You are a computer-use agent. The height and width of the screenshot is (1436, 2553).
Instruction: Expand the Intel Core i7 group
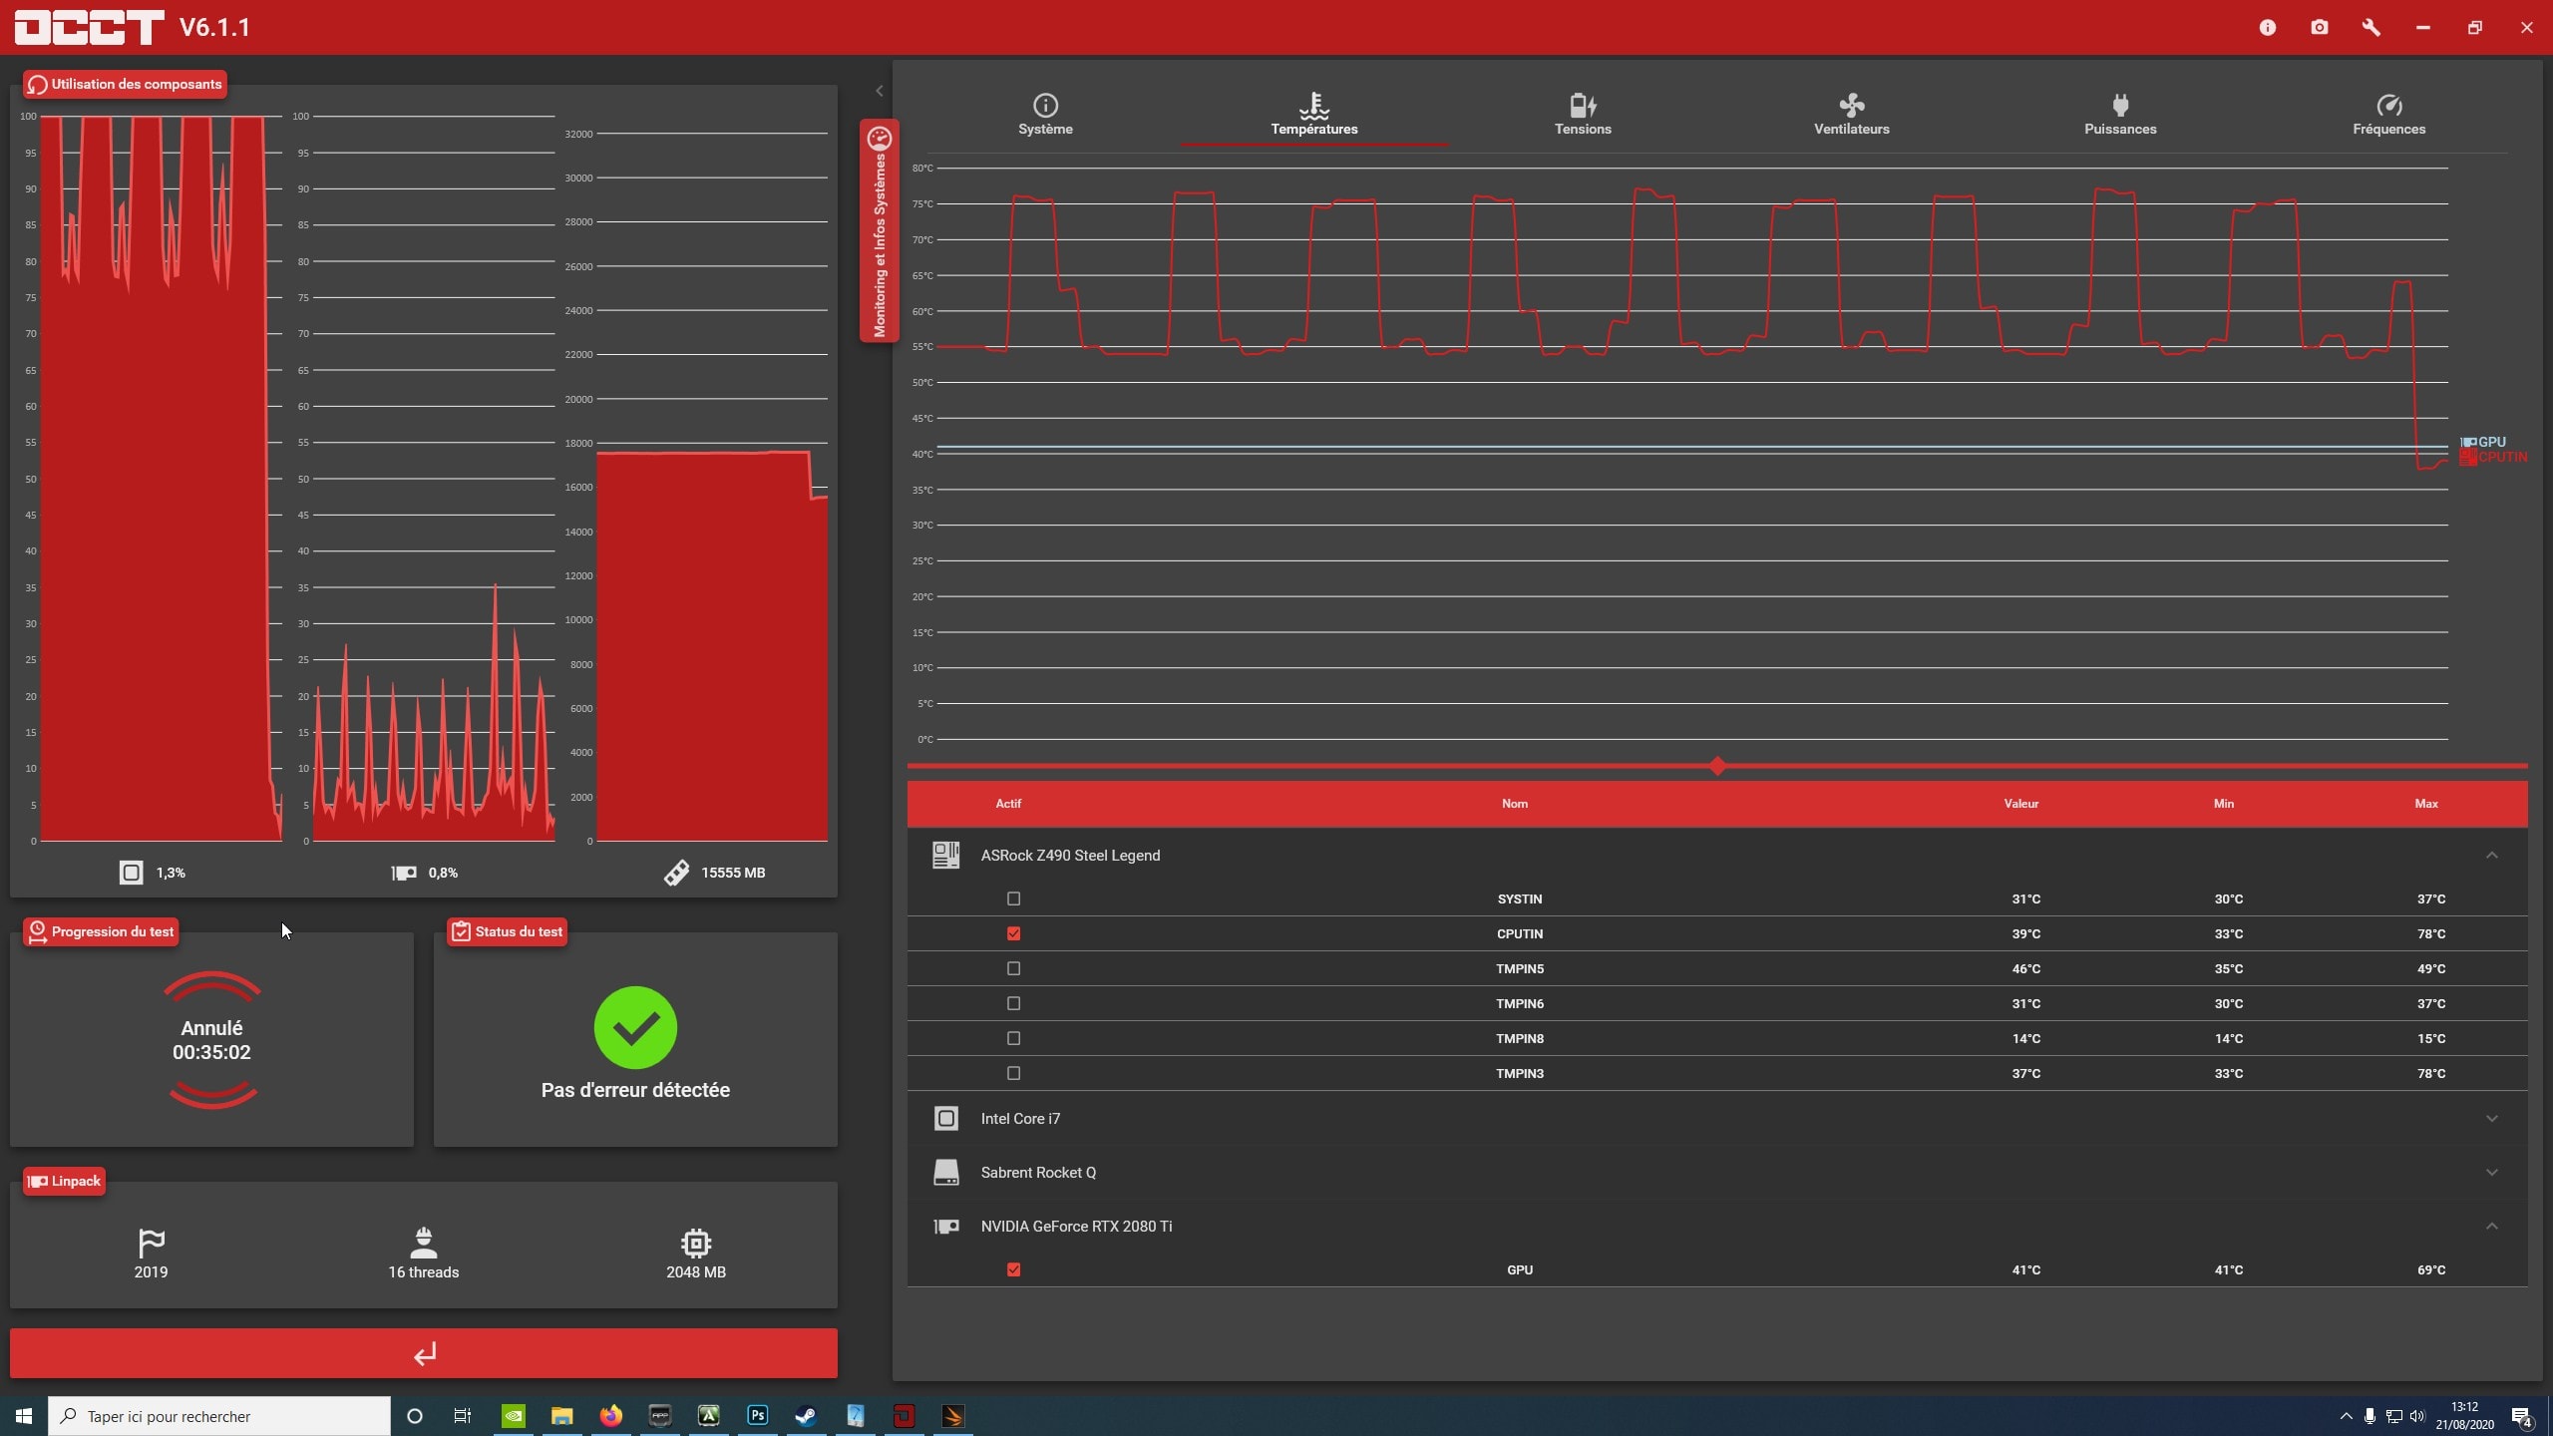pos(2491,1118)
